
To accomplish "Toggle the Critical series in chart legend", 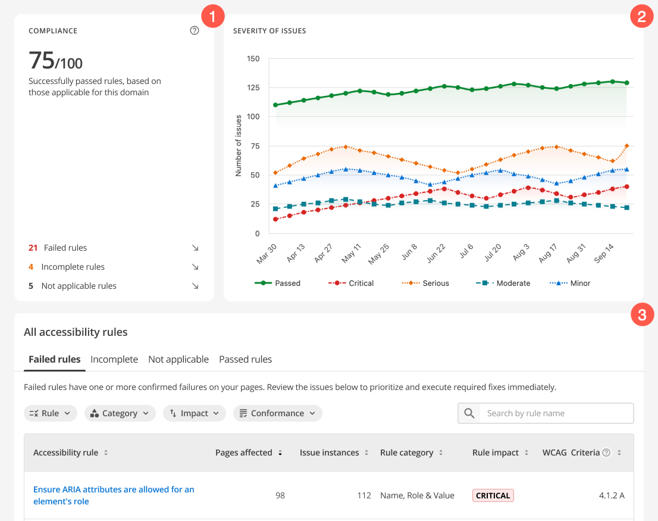I will click(x=350, y=283).
